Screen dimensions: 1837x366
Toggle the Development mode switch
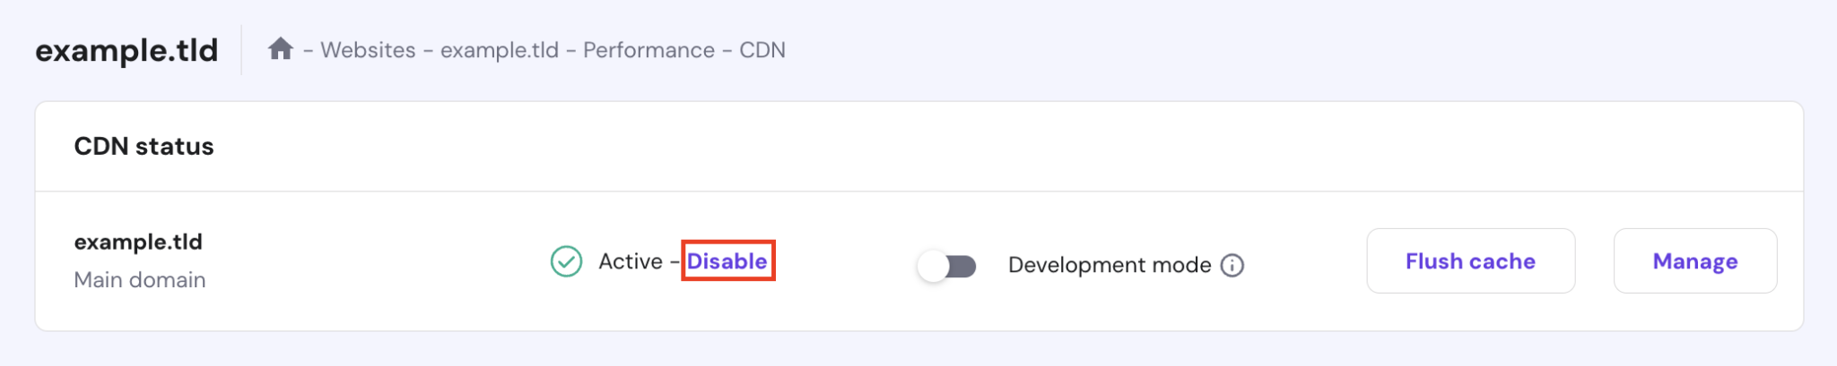coord(946,266)
